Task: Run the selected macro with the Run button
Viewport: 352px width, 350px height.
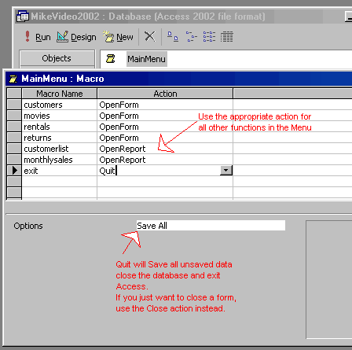Action: pyautogui.click(x=37, y=37)
